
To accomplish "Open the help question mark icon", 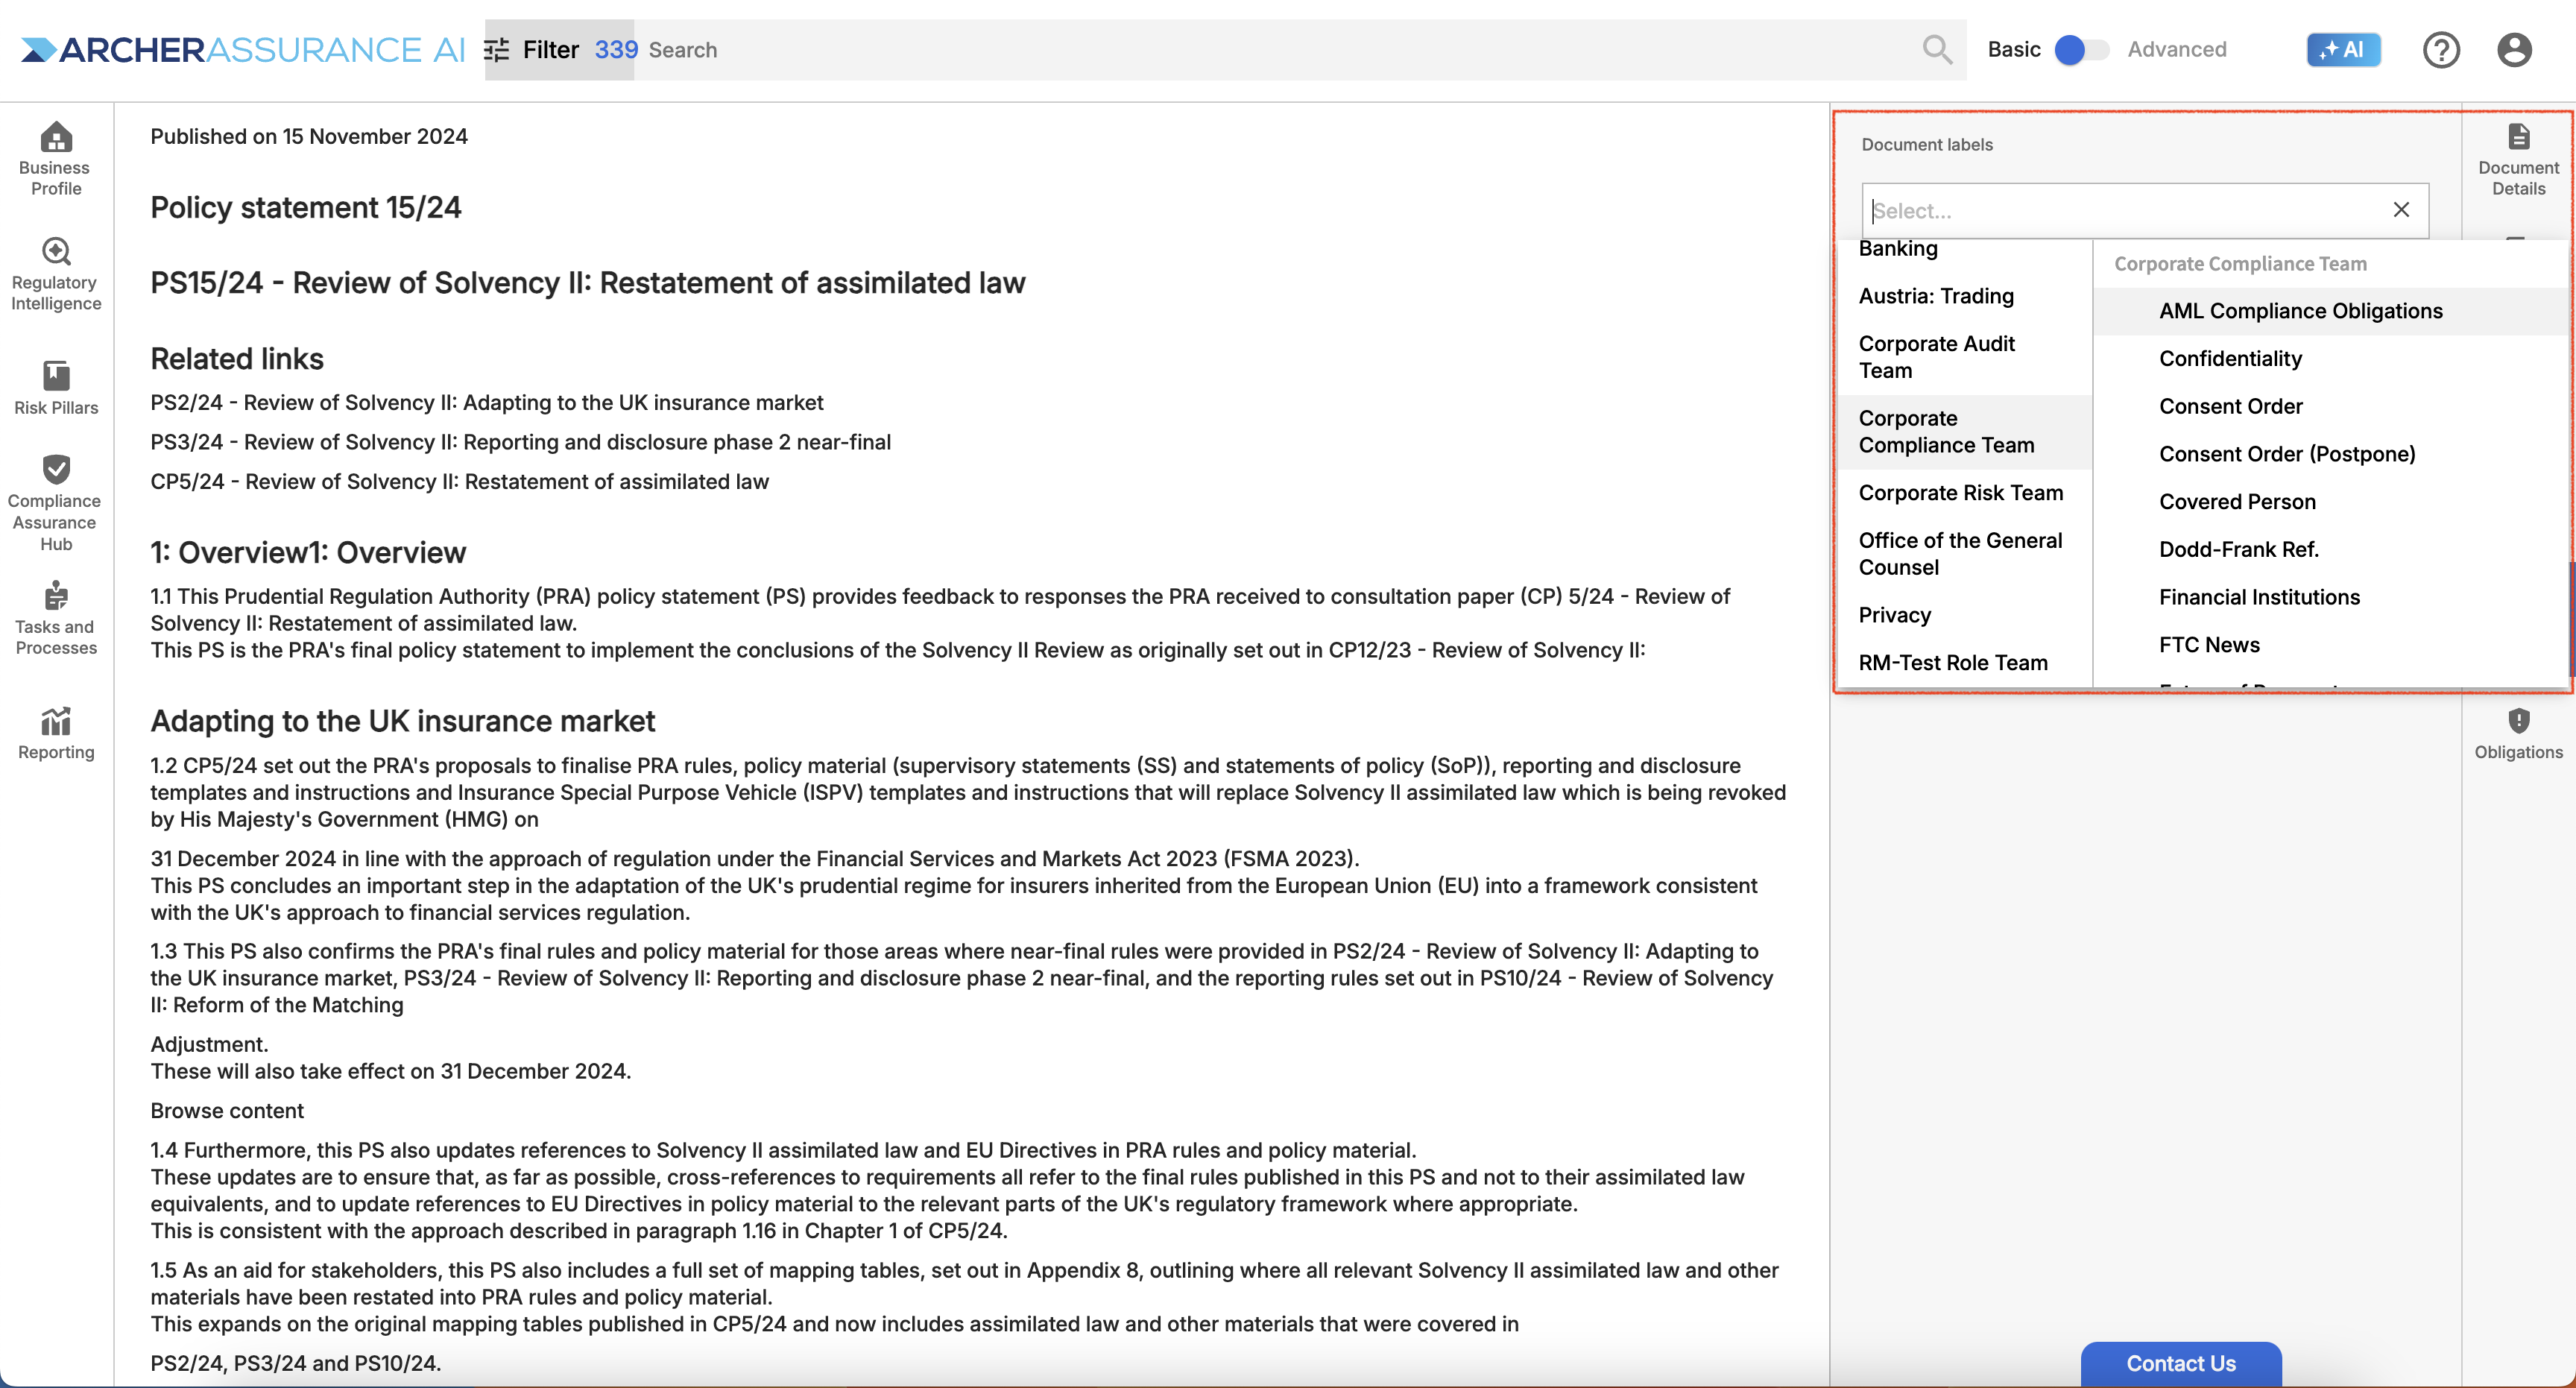I will pyautogui.click(x=2441, y=49).
